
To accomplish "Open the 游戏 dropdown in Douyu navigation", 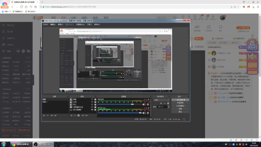I will tap(96, 18).
